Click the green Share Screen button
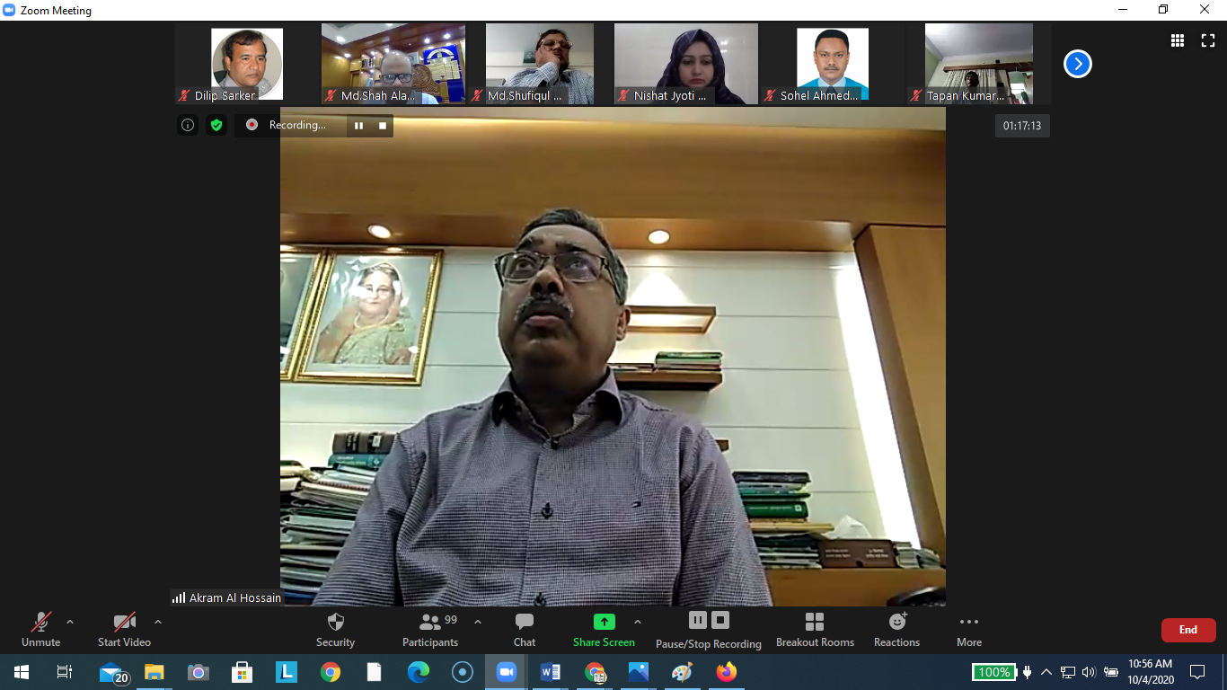Viewport: 1227px width, 690px height. [604, 630]
